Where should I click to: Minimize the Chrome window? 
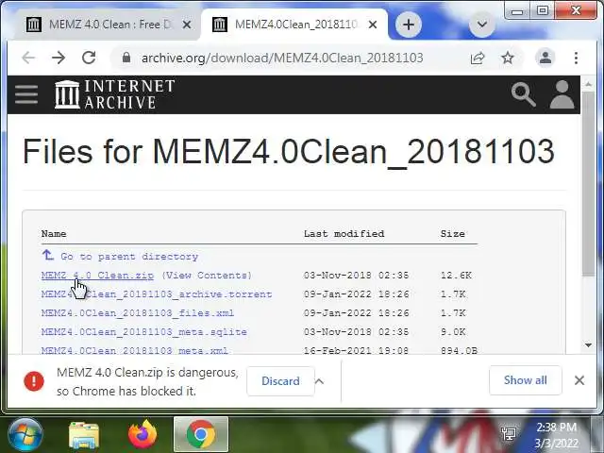(x=517, y=10)
